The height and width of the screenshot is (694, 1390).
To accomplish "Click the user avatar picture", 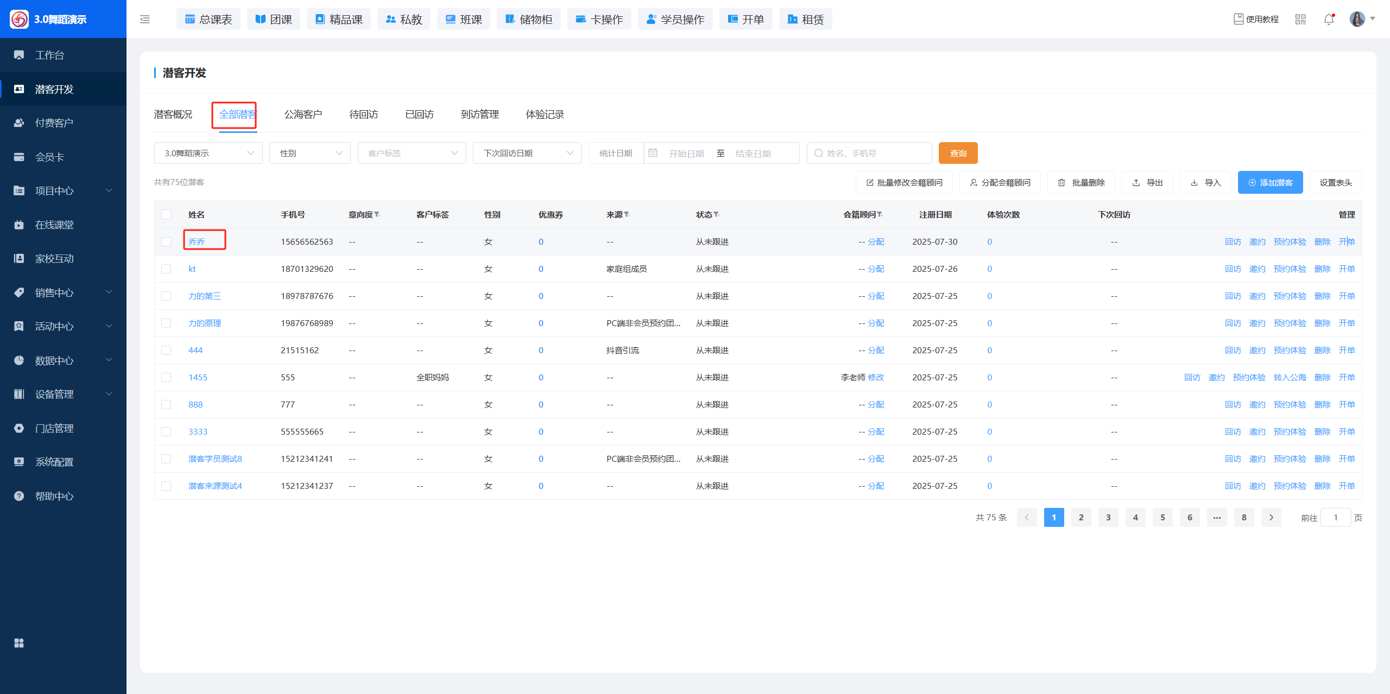I will (1357, 19).
